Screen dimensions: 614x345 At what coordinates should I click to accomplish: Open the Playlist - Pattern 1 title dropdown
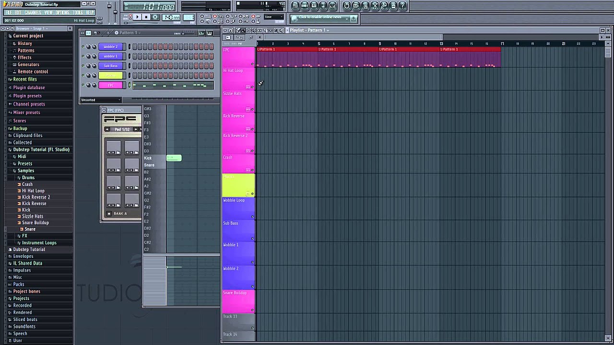coord(309,30)
